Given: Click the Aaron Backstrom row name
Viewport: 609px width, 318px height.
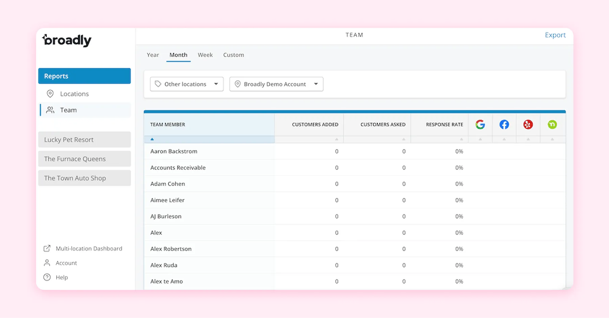Looking at the screenshot, I should coord(174,151).
